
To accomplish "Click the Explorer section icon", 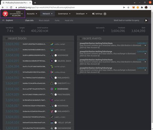I will point(4,20).
